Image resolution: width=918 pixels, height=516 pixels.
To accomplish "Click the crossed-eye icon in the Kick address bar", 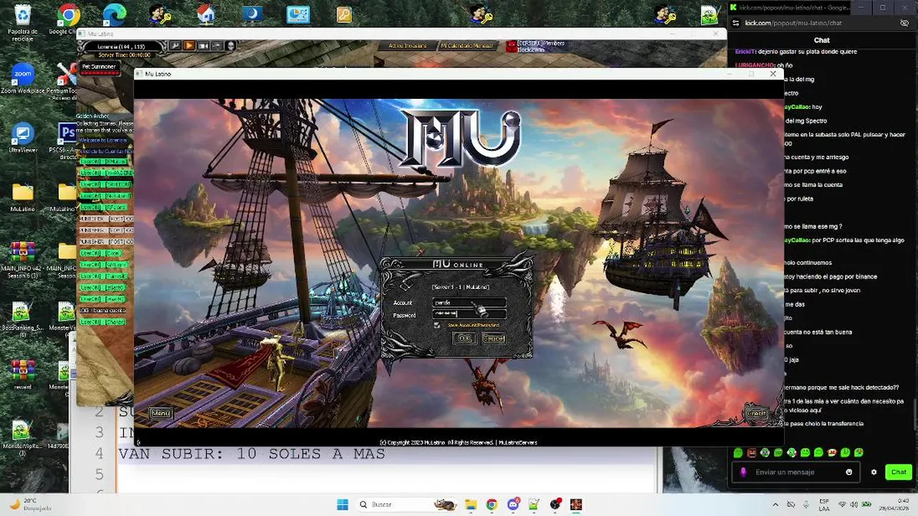I will 904,23.
